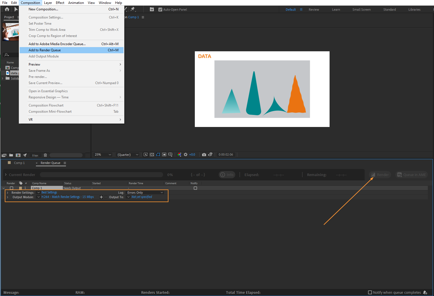Click the Best Settings link
The height and width of the screenshot is (296, 434).
[49, 192]
